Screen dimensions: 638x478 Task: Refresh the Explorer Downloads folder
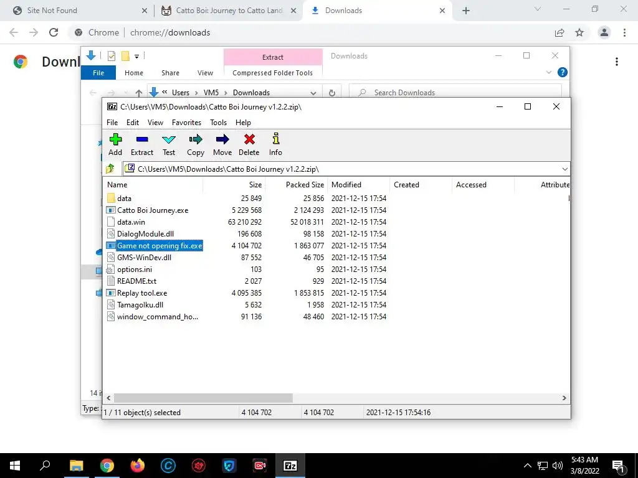332,93
